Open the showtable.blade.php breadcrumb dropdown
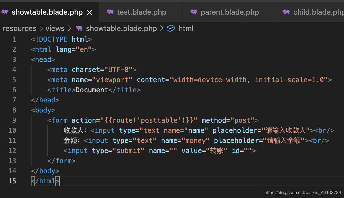This screenshot has width=344, height=198. tap(121, 28)
